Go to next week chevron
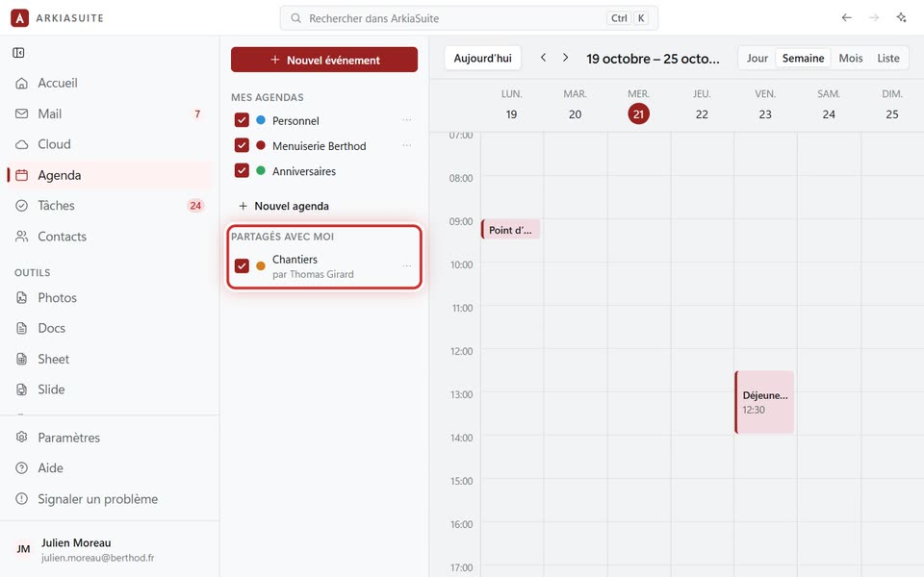924x577 pixels. click(x=565, y=58)
